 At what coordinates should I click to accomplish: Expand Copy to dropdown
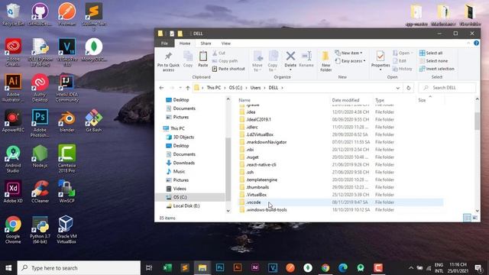(x=272, y=68)
